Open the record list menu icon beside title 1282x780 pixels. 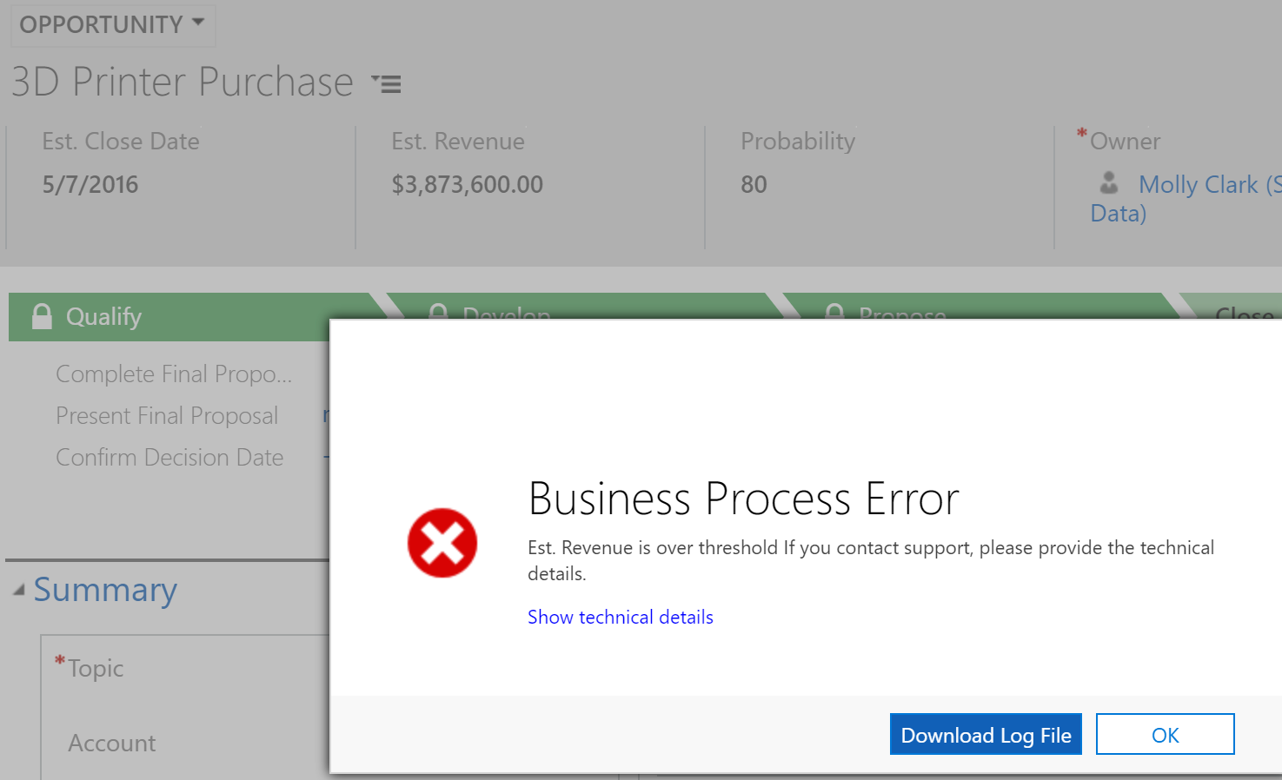click(387, 83)
